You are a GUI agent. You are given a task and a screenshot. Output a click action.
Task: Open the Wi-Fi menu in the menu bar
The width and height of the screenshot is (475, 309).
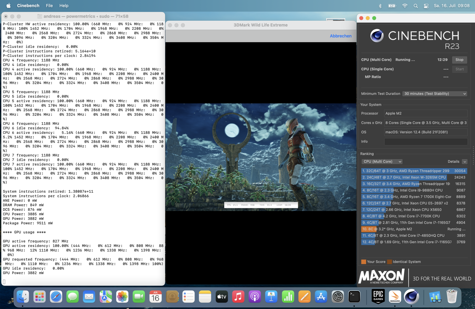coord(405,6)
